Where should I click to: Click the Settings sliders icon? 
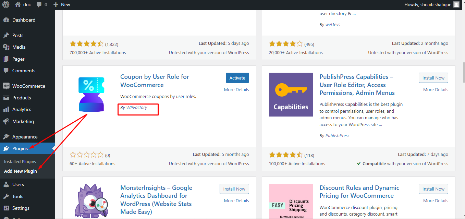(x=6, y=208)
